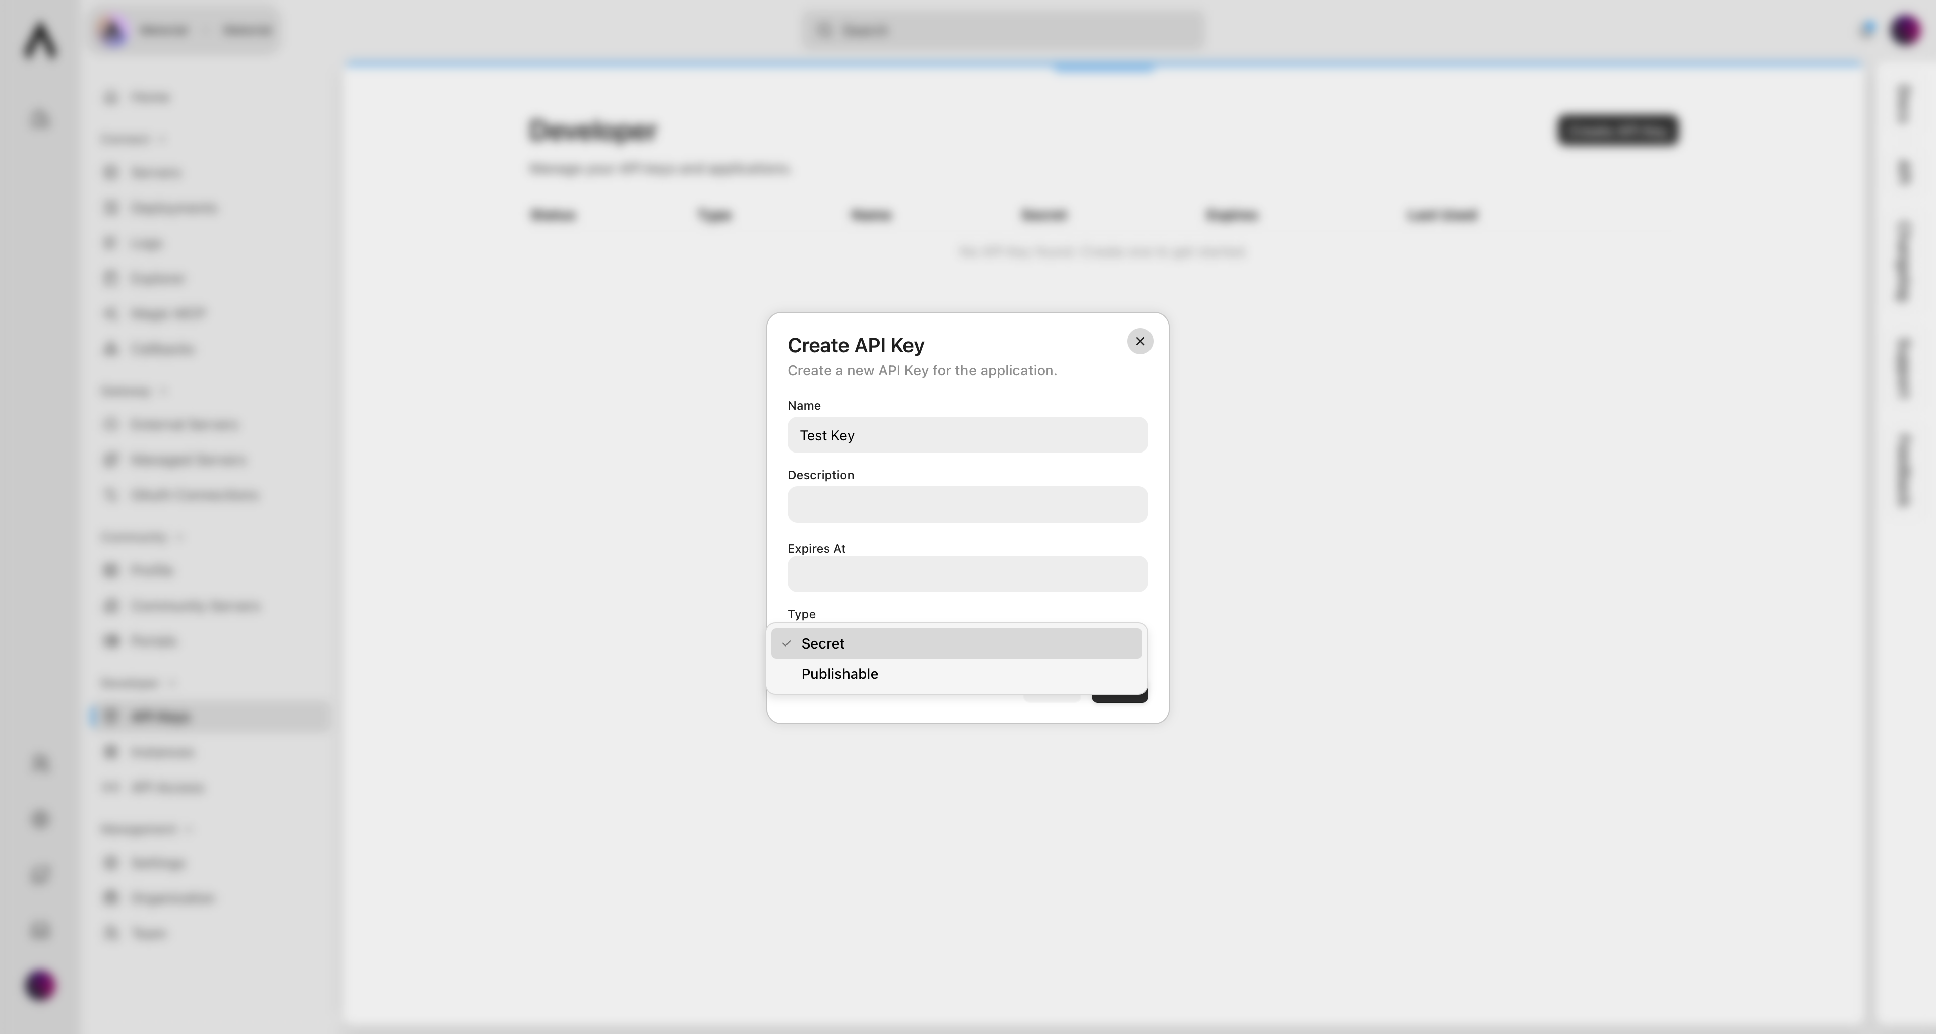The image size is (1936, 1034).
Task: Click the profile avatar at top right
Action: click(1906, 29)
